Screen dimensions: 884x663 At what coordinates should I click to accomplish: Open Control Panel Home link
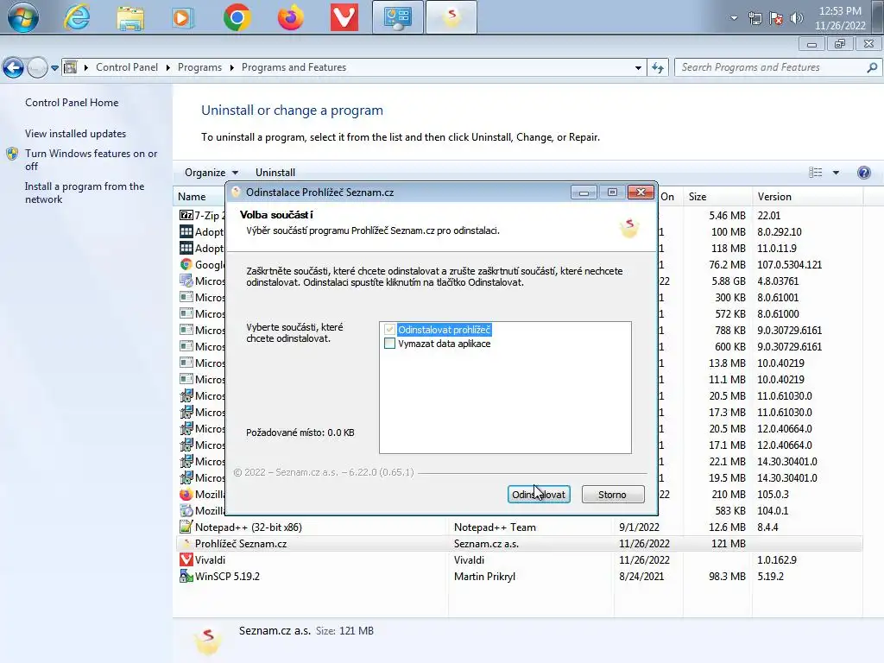click(x=72, y=103)
